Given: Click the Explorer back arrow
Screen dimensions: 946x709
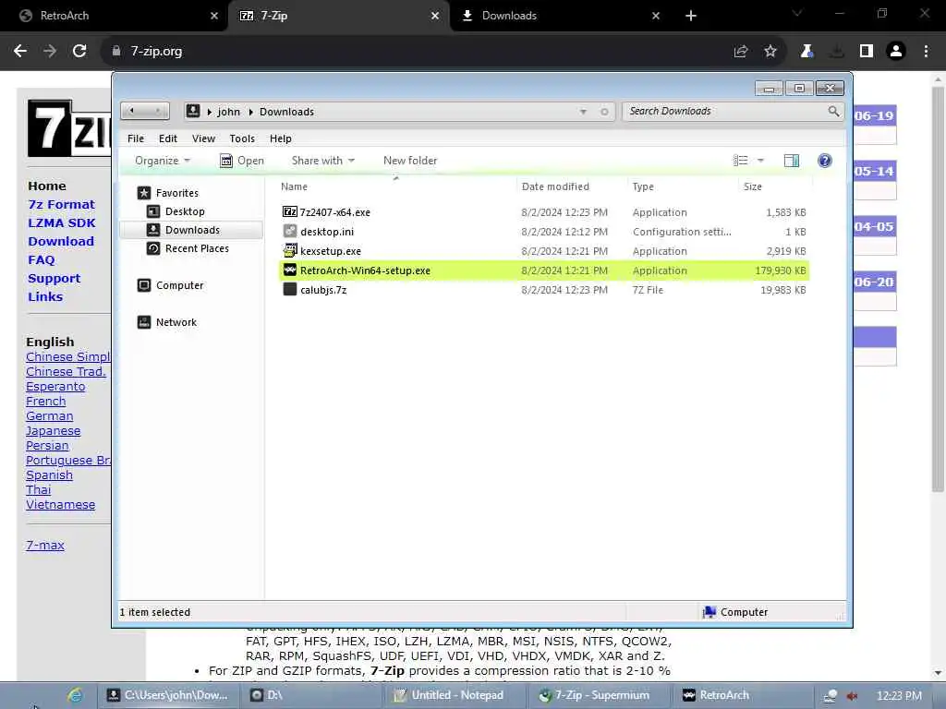Looking at the screenshot, I should point(132,111).
